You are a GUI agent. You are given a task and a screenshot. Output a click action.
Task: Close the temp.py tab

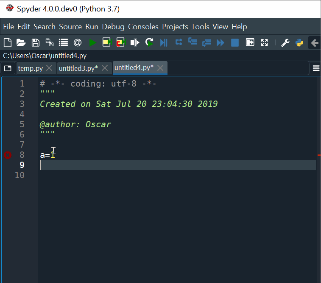coord(49,68)
